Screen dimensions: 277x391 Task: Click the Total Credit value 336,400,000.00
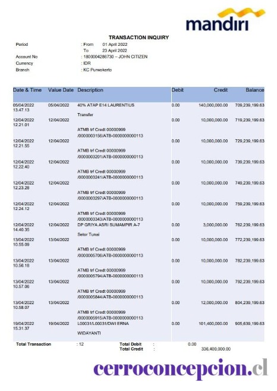point(216,349)
